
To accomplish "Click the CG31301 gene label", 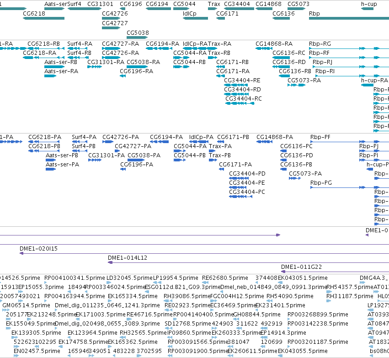I will tap(100, 4).
